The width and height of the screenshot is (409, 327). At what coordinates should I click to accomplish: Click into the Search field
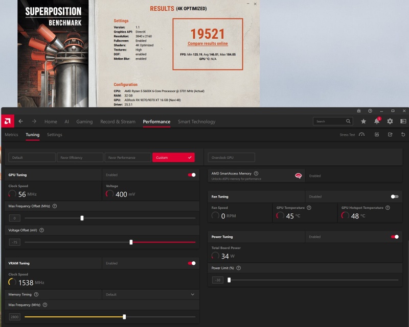[330, 121]
